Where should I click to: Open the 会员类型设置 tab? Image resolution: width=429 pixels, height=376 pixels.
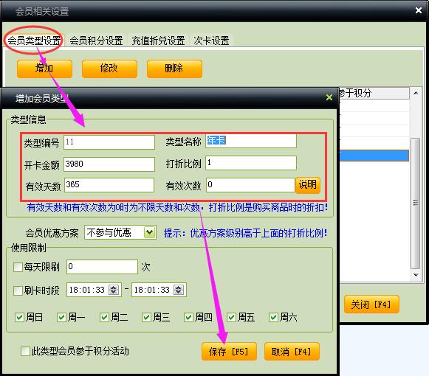click(34, 41)
